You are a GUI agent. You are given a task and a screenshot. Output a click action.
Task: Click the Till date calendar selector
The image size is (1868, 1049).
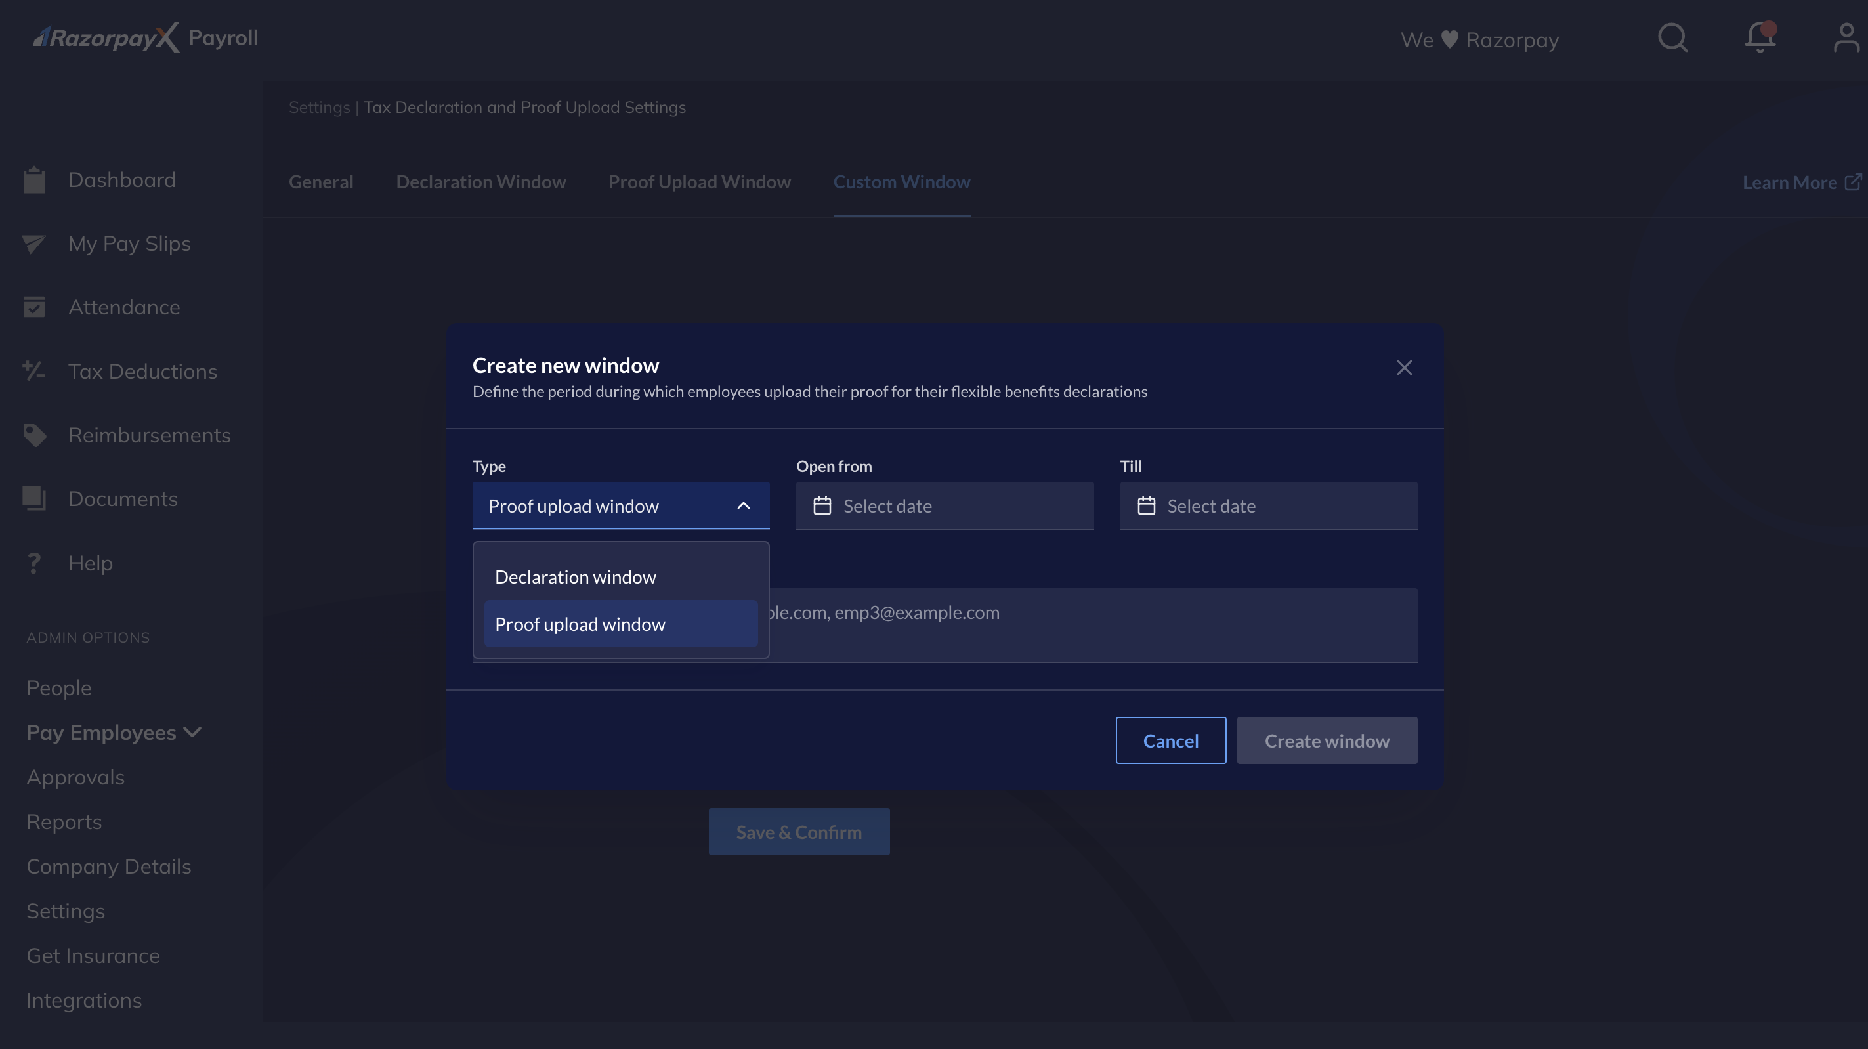click(x=1267, y=505)
